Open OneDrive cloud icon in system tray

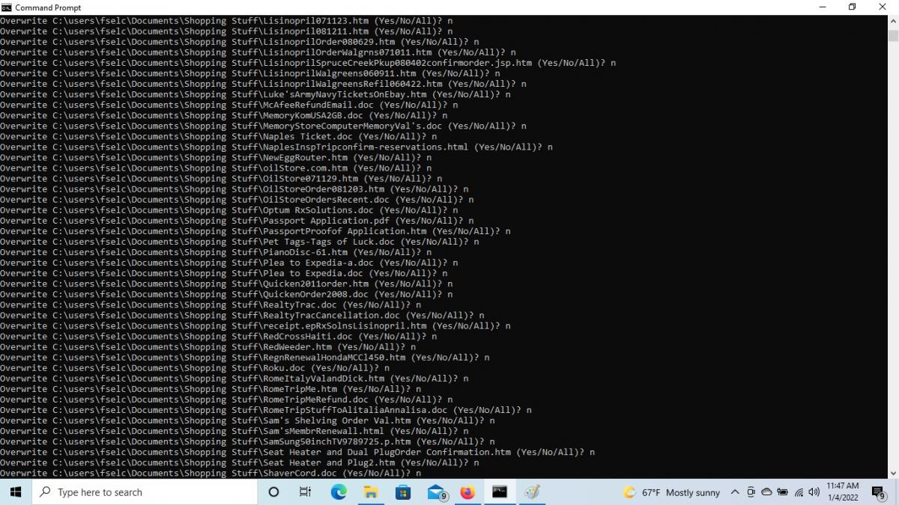click(766, 492)
